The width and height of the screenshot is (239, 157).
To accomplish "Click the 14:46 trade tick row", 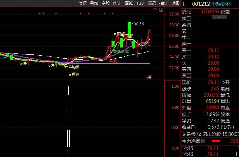I will (210, 154).
